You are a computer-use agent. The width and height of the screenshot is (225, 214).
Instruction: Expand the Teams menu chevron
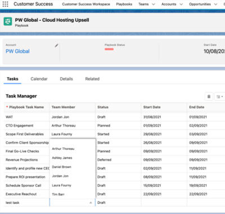point(154,4)
